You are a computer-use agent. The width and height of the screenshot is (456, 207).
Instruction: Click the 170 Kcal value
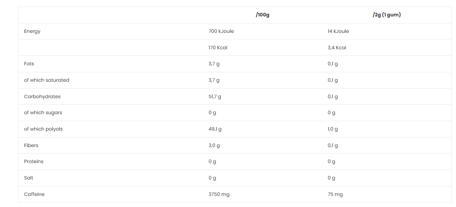click(218, 48)
